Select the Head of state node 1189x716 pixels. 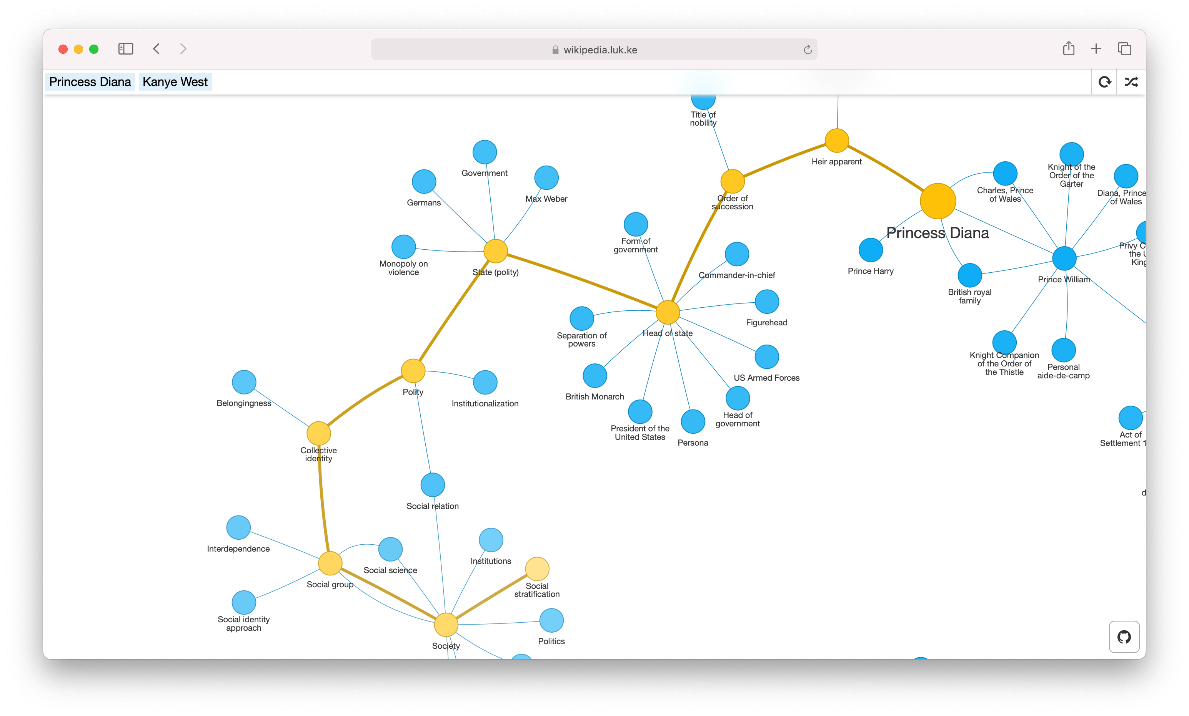tap(668, 312)
